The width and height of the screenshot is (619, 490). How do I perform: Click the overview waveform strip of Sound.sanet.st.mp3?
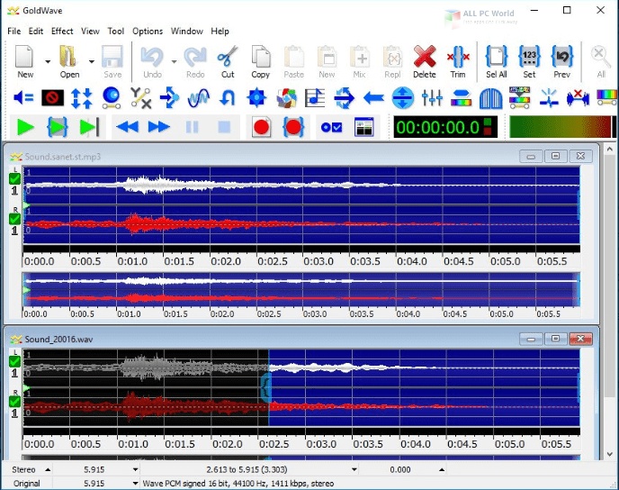coord(301,290)
